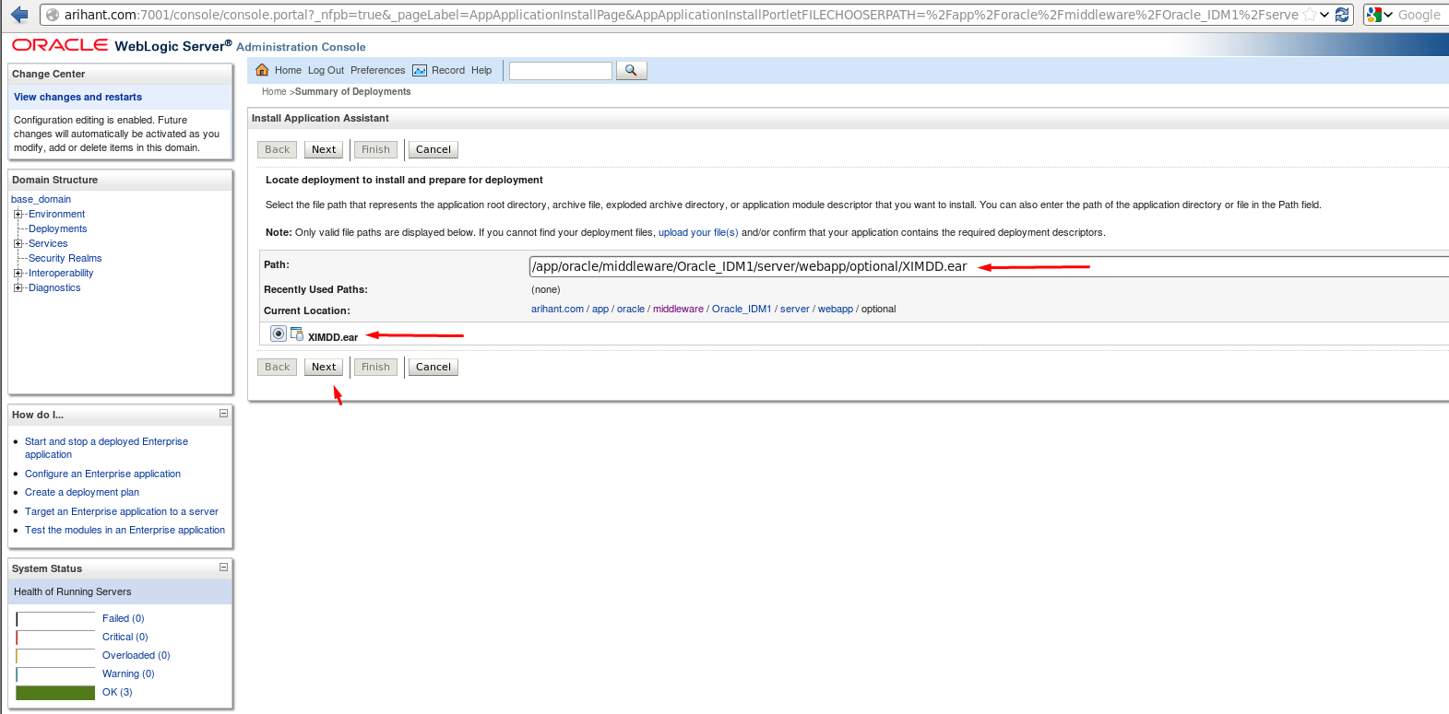This screenshot has height=714, width=1449.
Task: Bookmark this page with the star icon
Action: pos(1309,15)
